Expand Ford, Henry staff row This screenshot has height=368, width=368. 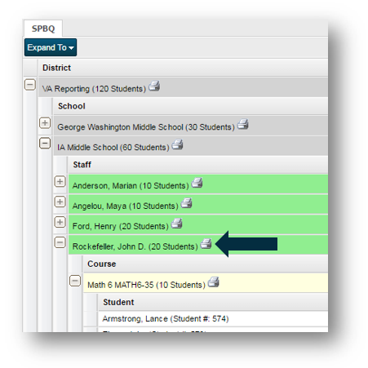[x=60, y=222]
